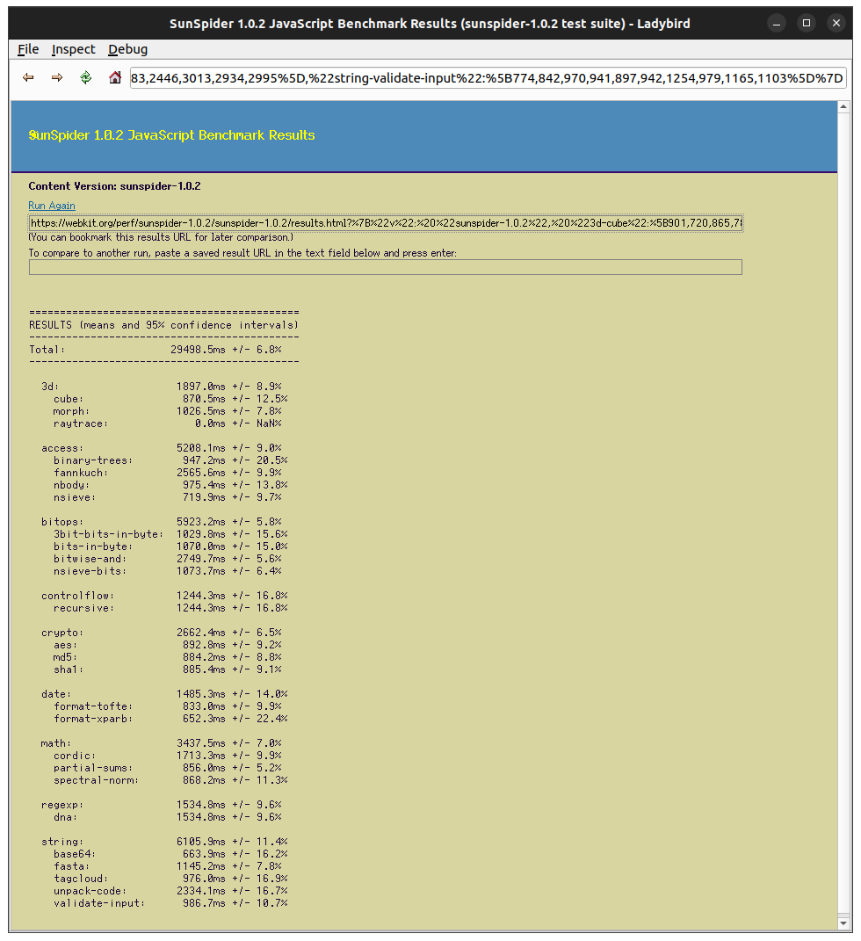Screen dimensions: 861x941
Task: Click the 'format-xparb:' result row
Action: 170,719
